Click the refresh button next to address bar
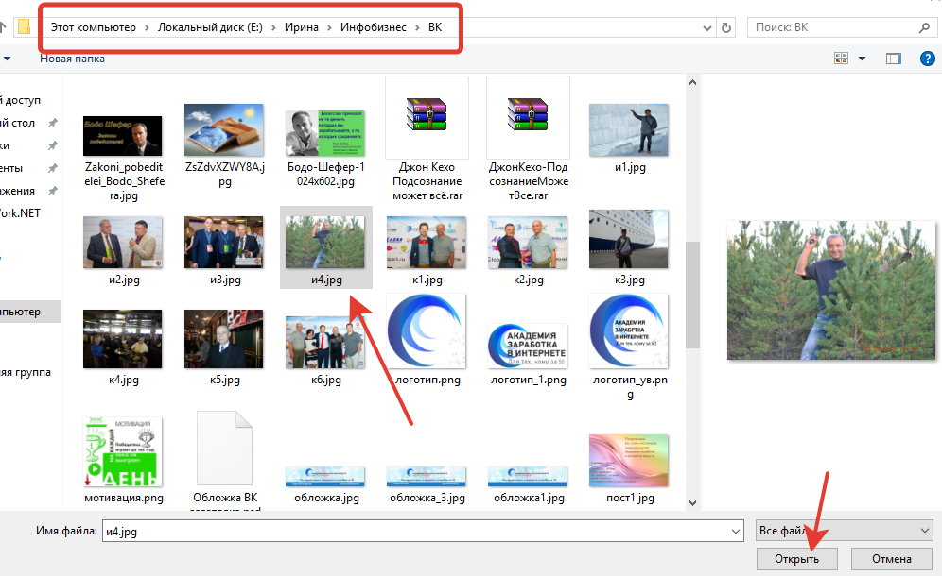The height and width of the screenshot is (576, 942). click(x=726, y=27)
